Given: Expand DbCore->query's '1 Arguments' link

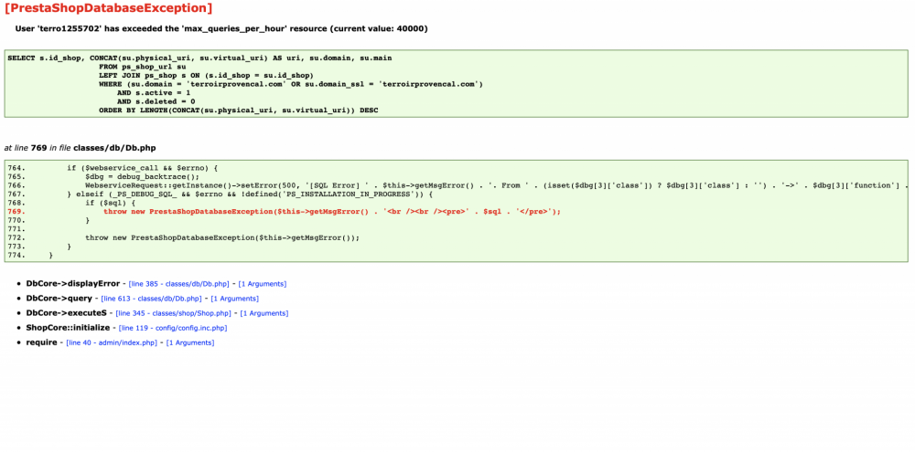Looking at the screenshot, I should coord(234,299).
